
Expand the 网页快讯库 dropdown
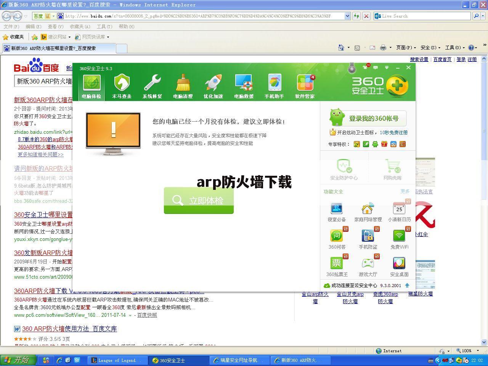[108, 37]
